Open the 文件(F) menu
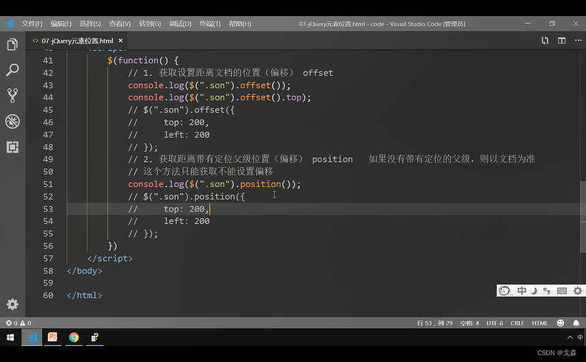This screenshot has width=586, height=362. (x=32, y=24)
